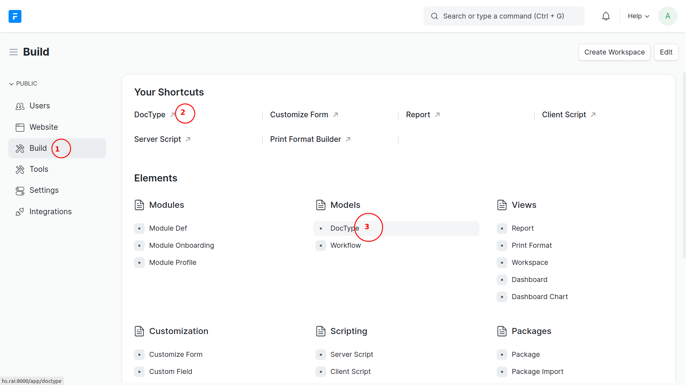This screenshot has height=385, width=686.
Task: Click the Search or type a command field
Action: pos(503,16)
